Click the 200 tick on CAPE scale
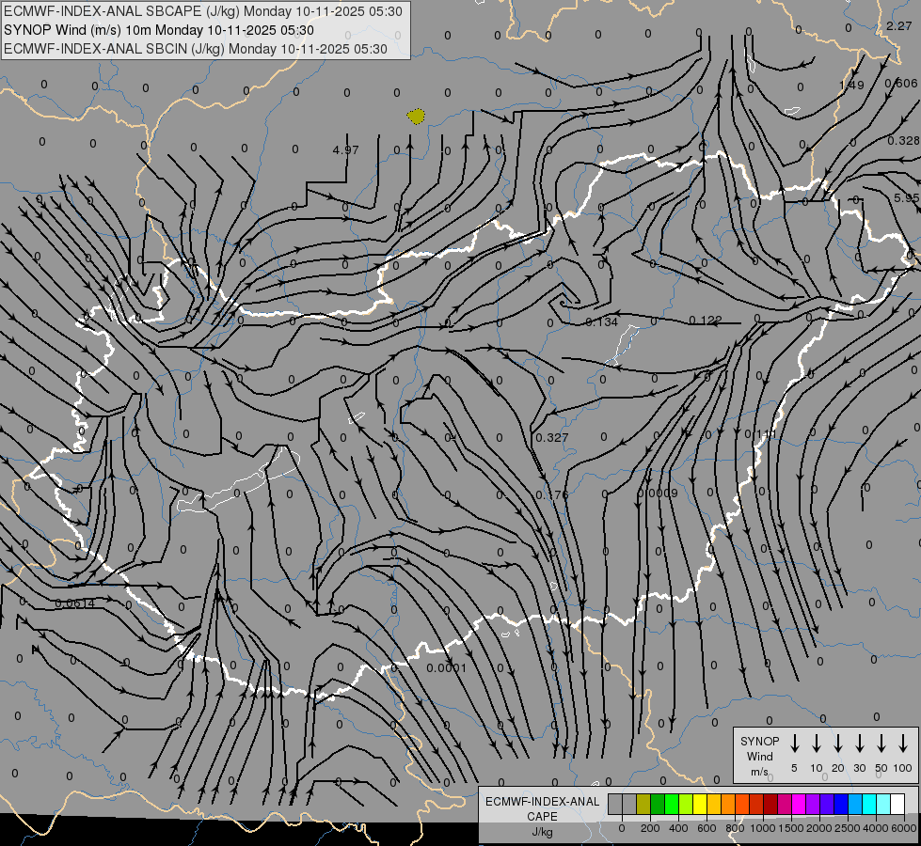The height and width of the screenshot is (846, 921). [650, 828]
